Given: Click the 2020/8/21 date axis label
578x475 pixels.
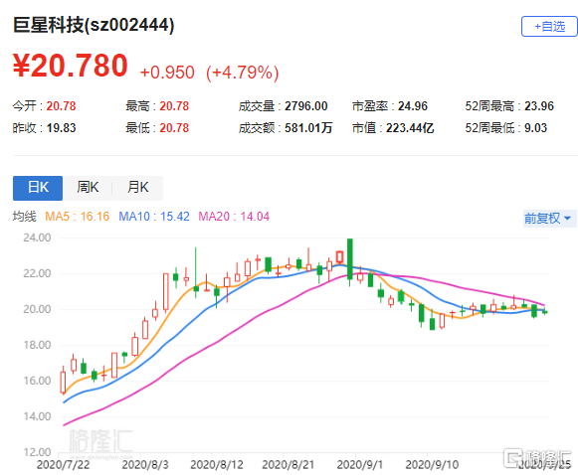Looking at the screenshot, I should [x=288, y=465].
